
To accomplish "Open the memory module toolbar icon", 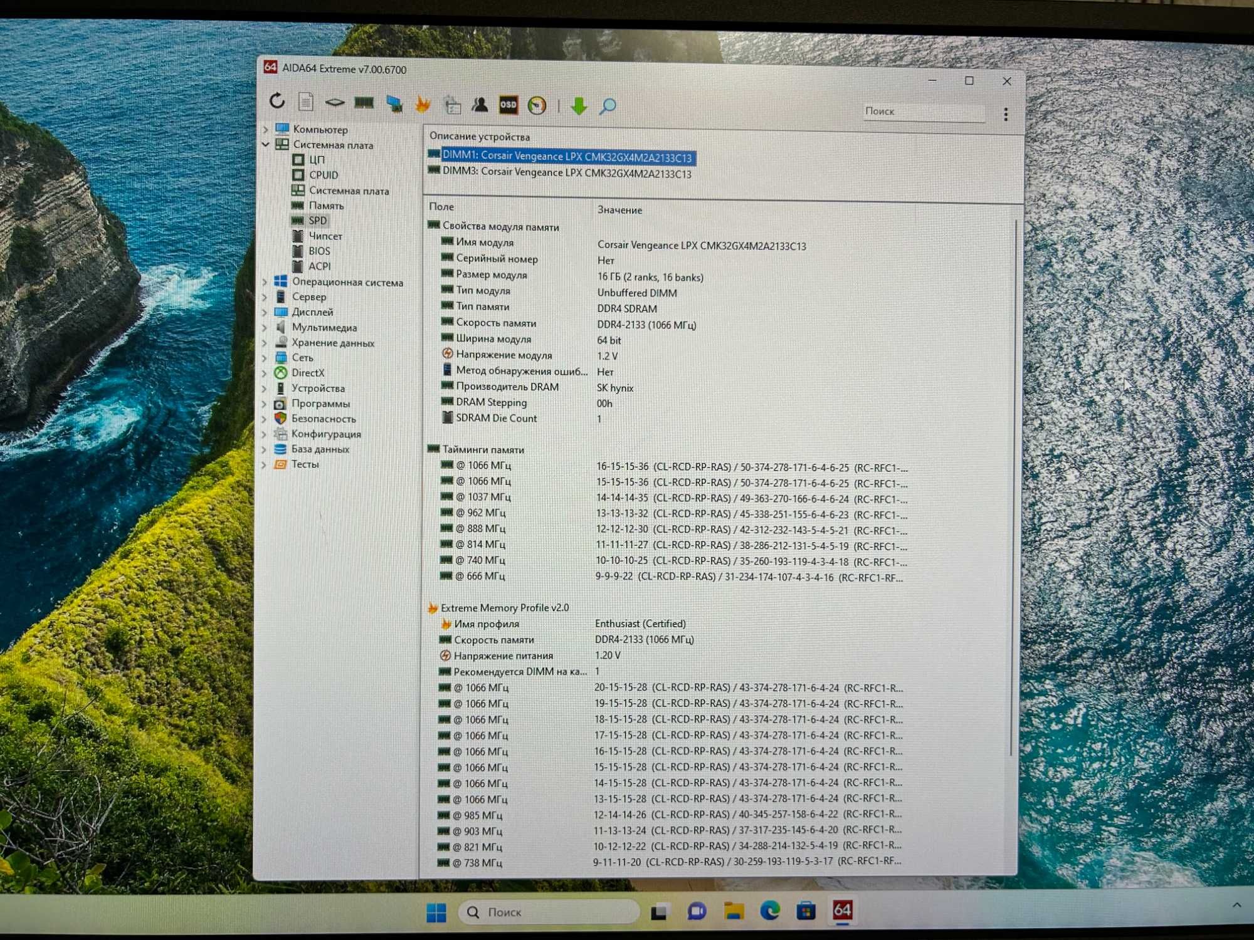I will tap(364, 103).
